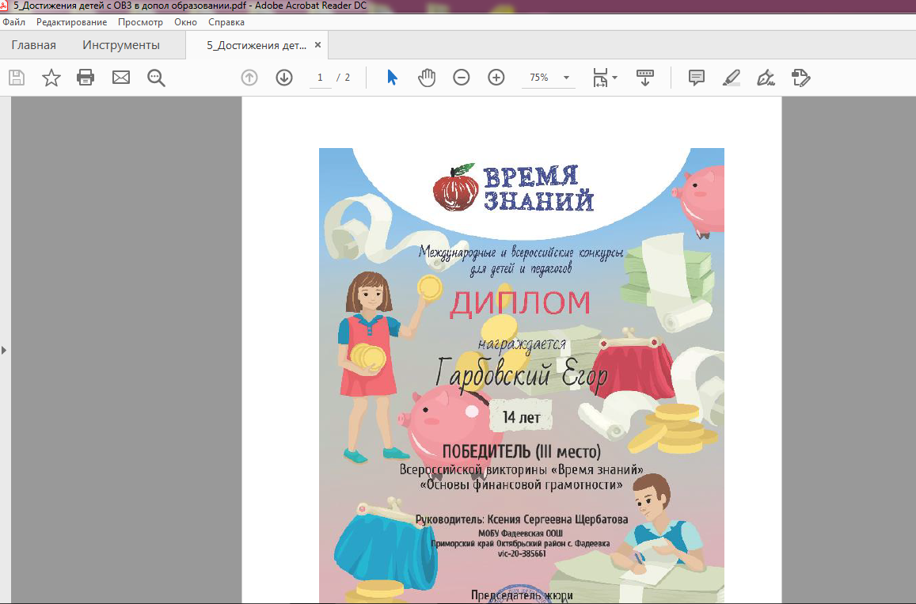This screenshot has height=604, width=916.
Task: Close the 5_Достижения document tab
Action: (317, 45)
